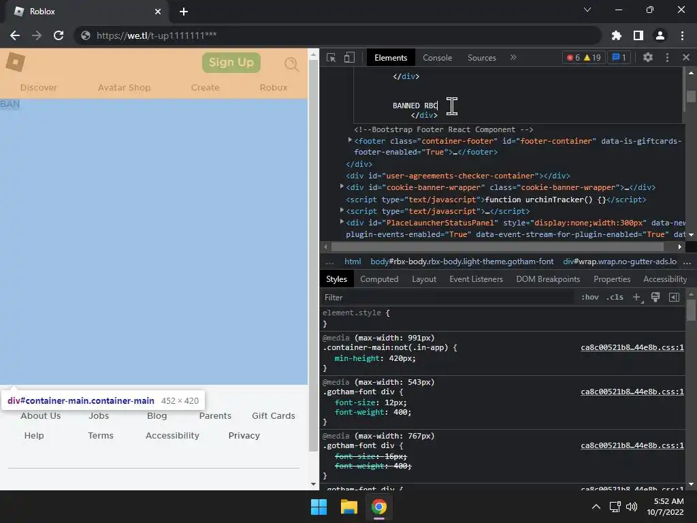The height and width of the screenshot is (523, 697).
Task: Open the Robux navigation link
Action: (274, 88)
